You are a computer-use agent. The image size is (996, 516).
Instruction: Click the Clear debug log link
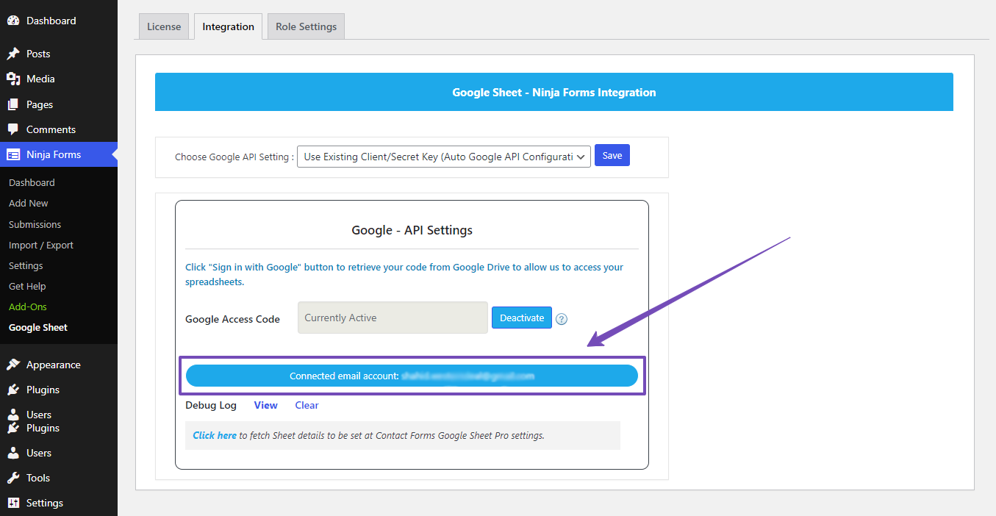click(x=307, y=405)
